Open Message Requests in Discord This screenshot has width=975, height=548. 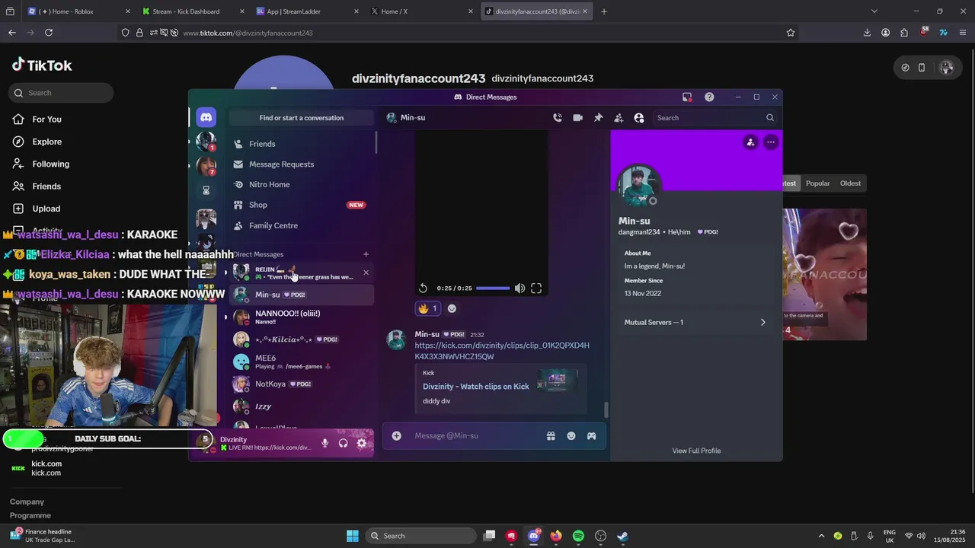(302, 164)
